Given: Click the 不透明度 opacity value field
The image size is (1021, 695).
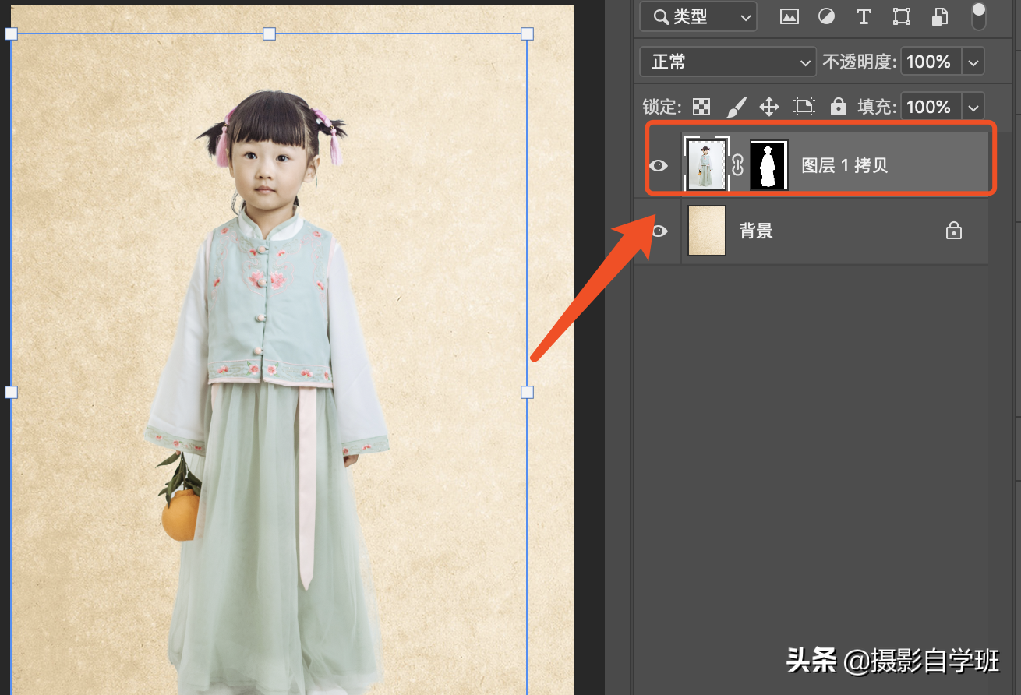Looking at the screenshot, I should coord(929,62).
